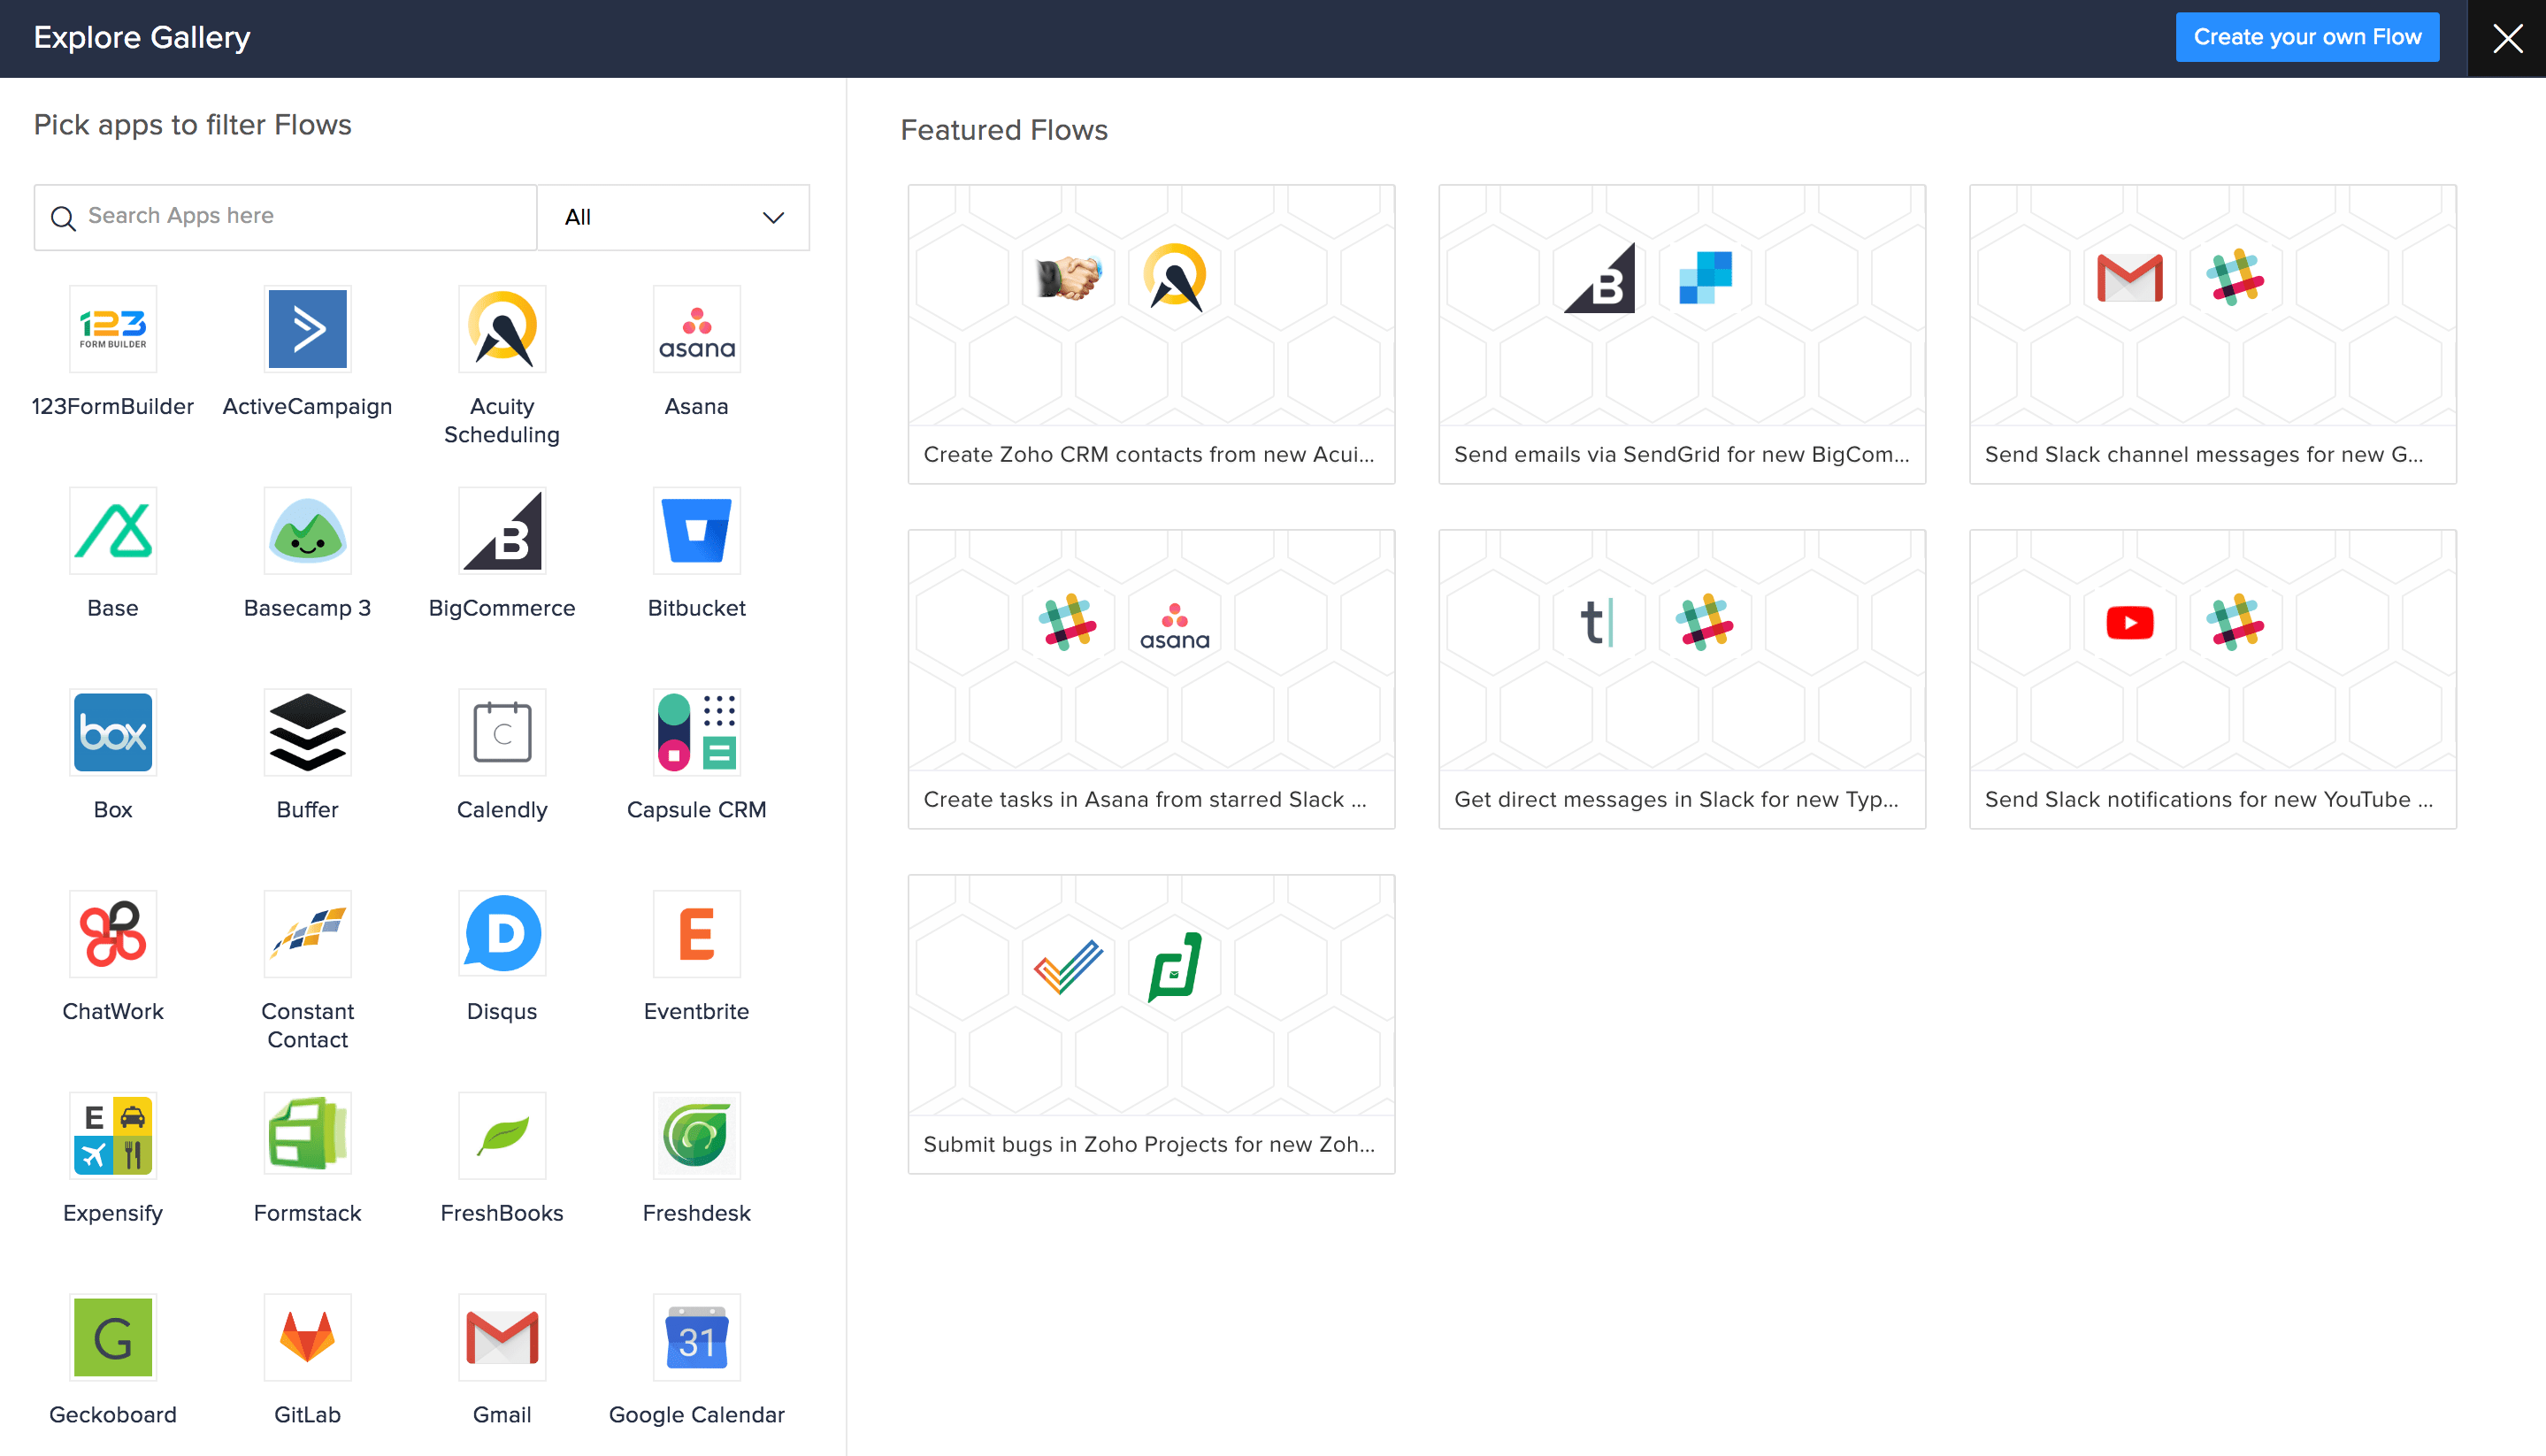2546x1456 pixels.
Task: Select the Disqus app icon
Action: pyautogui.click(x=502, y=934)
